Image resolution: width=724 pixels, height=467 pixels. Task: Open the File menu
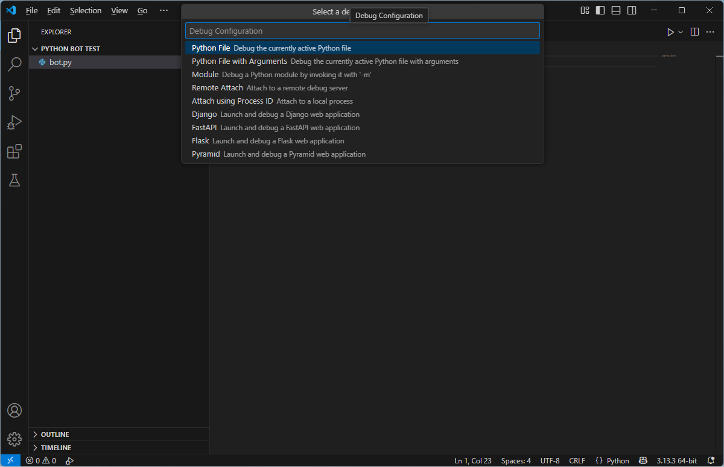[x=32, y=11]
